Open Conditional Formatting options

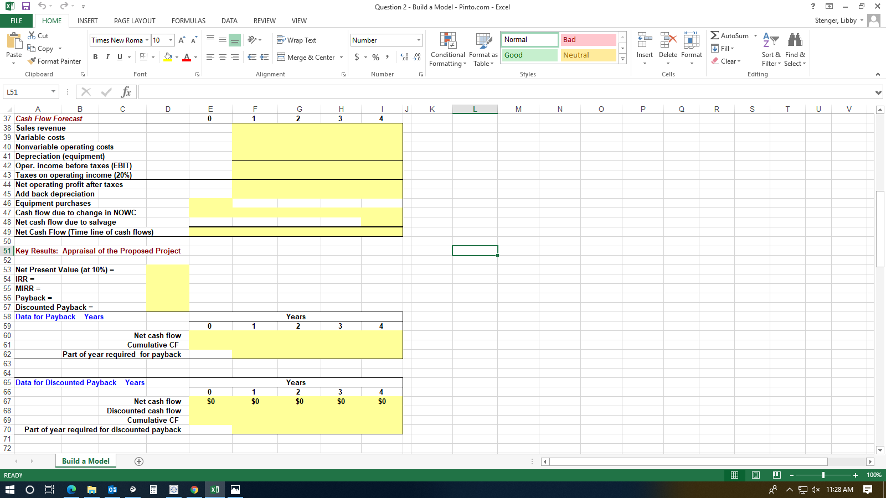tap(447, 49)
